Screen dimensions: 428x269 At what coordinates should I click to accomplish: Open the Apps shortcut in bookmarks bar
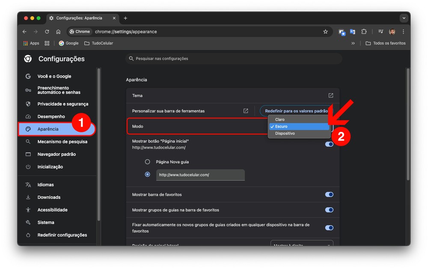pyautogui.click(x=31, y=43)
